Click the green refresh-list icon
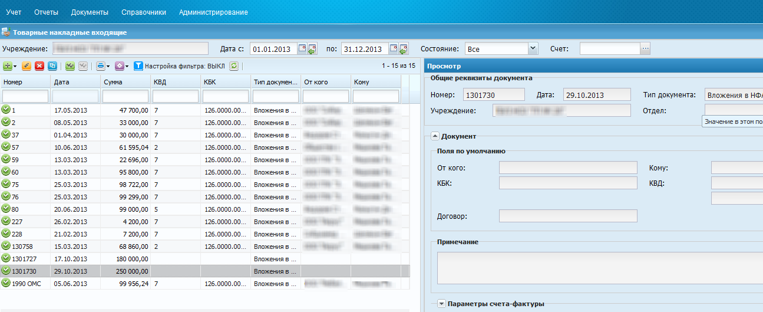The image size is (763, 312). (x=234, y=66)
